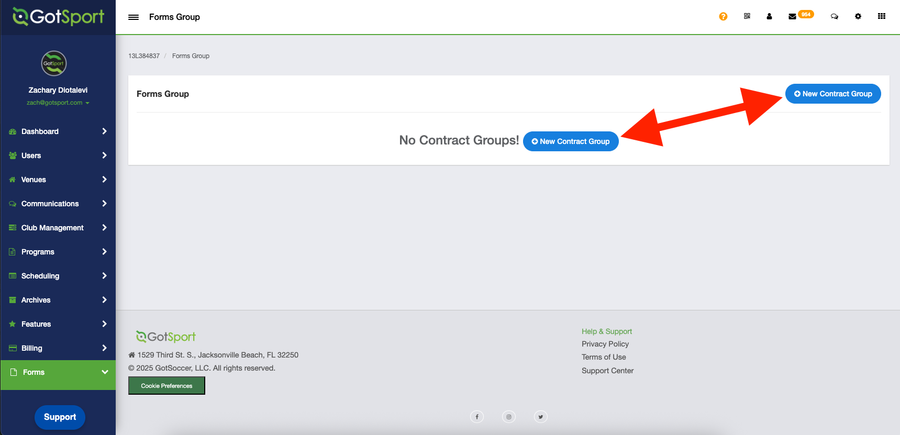900x435 pixels.
Task: Open the Privacy Policy footer link
Action: click(x=605, y=344)
